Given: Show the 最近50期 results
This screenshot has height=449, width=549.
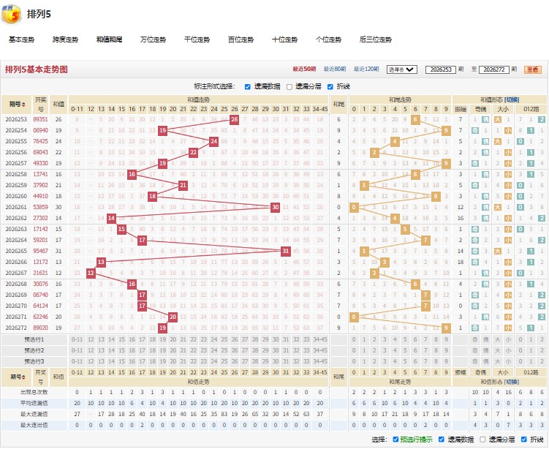Looking at the screenshot, I should tap(304, 69).
